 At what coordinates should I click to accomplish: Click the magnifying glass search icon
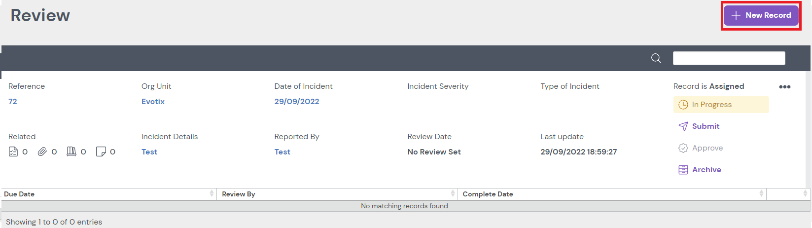(x=656, y=58)
